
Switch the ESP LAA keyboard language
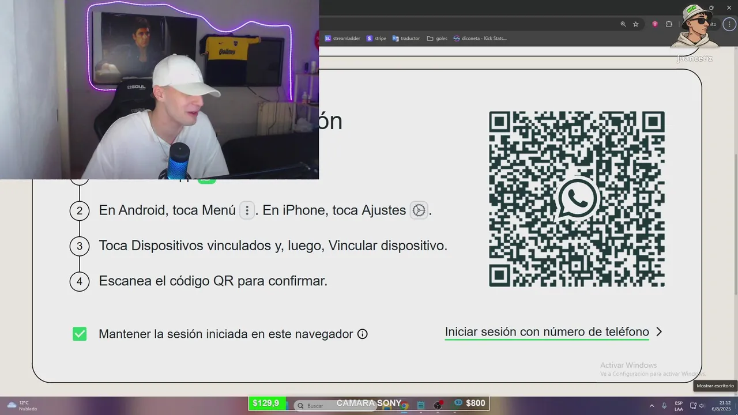tap(679, 406)
